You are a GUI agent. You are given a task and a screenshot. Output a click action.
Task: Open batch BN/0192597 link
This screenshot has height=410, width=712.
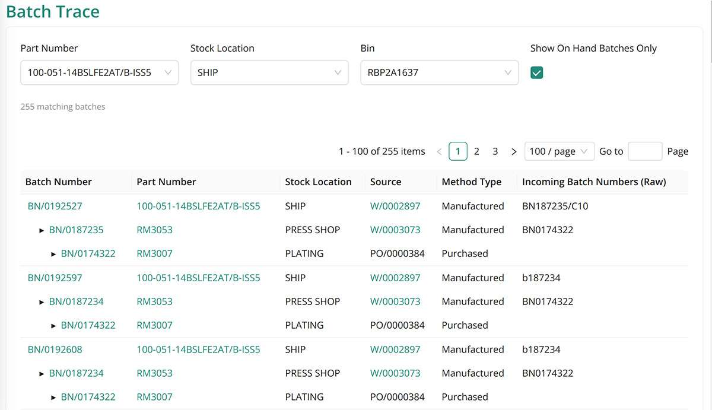pos(55,278)
